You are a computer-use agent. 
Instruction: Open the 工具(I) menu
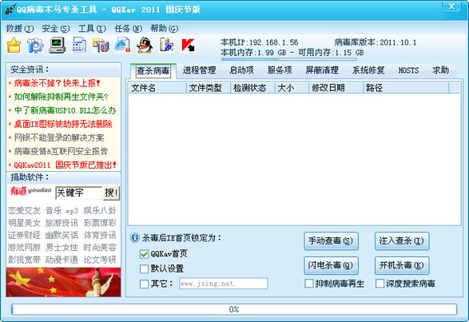click(92, 29)
